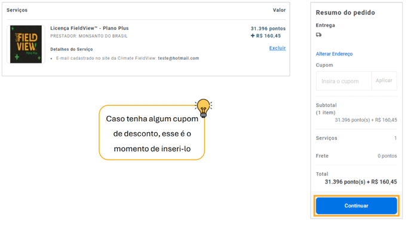This screenshot has width=411, height=226.
Task: Focus the Insira o cupom field
Action: pyautogui.click(x=343, y=81)
